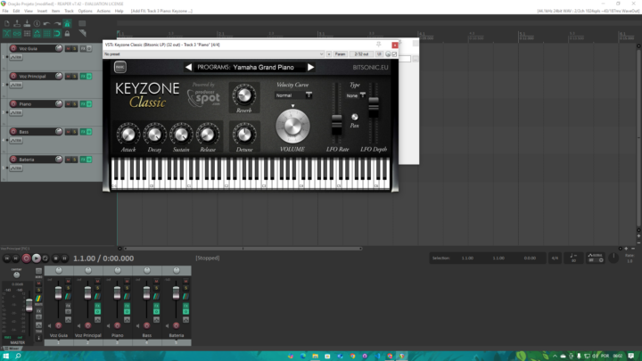Solo the Voz Principal track
Image resolution: width=642 pixels, height=361 pixels.
point(75,76)
